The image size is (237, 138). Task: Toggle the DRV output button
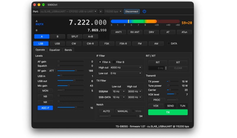point(151,32)
